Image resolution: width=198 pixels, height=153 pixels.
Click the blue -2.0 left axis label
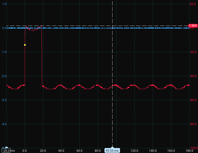click(4, 76)
